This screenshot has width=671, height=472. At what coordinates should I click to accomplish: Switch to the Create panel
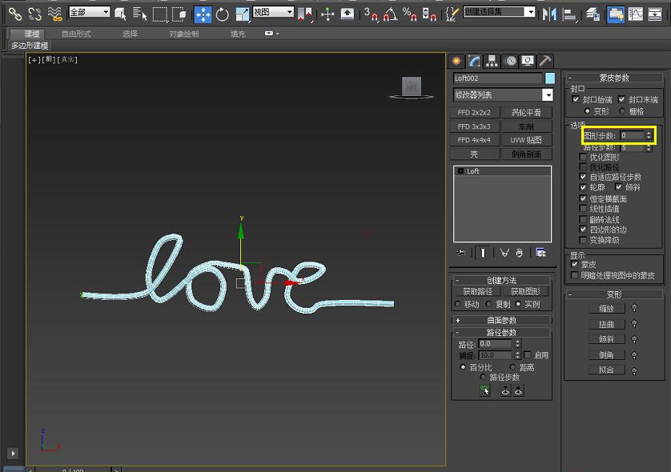pyautogui.click(x=457, y=60)
